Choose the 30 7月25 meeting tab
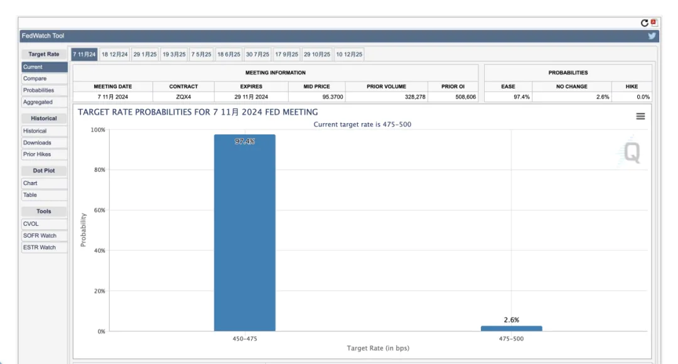 pyautogui.click(x=258, y=55)
